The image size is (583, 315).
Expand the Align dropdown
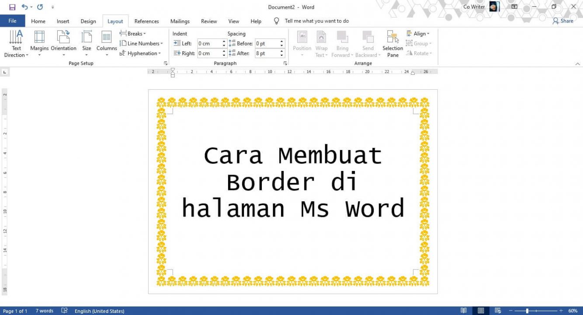tap(419, 33)
